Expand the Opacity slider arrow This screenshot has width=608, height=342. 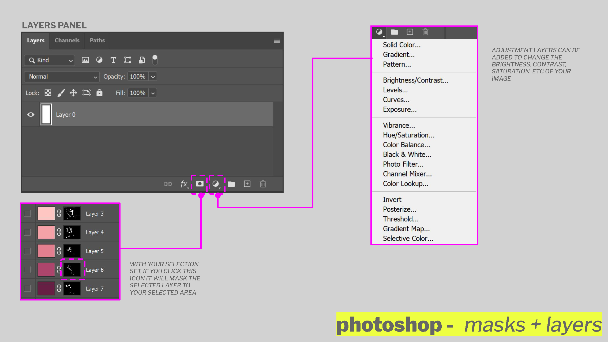coord(153,77)
